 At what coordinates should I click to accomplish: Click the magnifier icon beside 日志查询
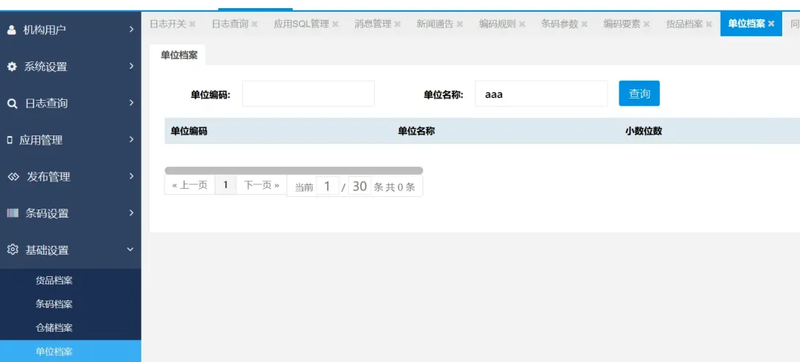tap(13, 104)
